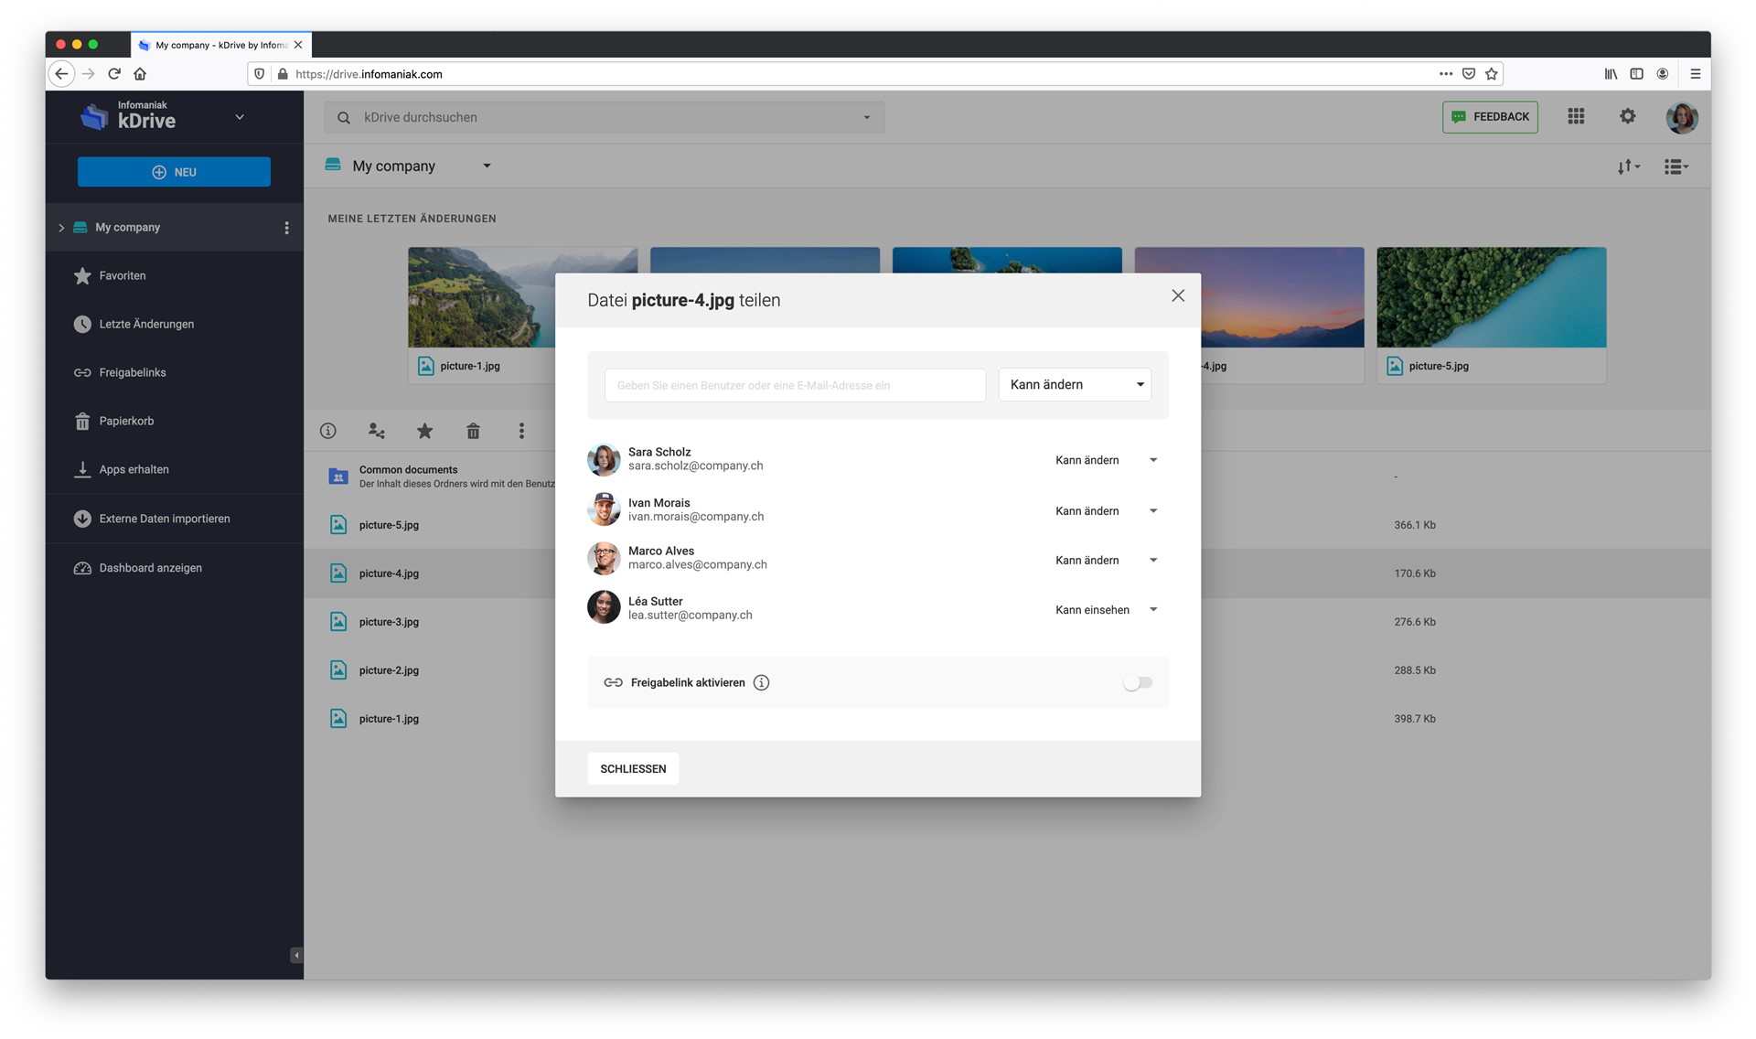Click the NEU button in the sidebar

click(174, 172)
